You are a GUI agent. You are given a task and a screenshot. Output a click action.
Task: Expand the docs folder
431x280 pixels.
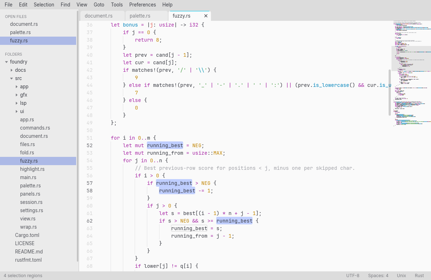pyautogui.click(x=11, y=70)
